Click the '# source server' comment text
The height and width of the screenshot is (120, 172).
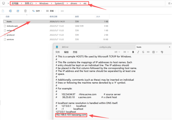[x=112, y=94]
